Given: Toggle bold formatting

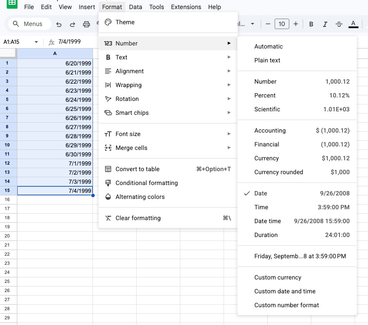Looking at the screenshot, I should pyautogui.click(x=311, y=24).
